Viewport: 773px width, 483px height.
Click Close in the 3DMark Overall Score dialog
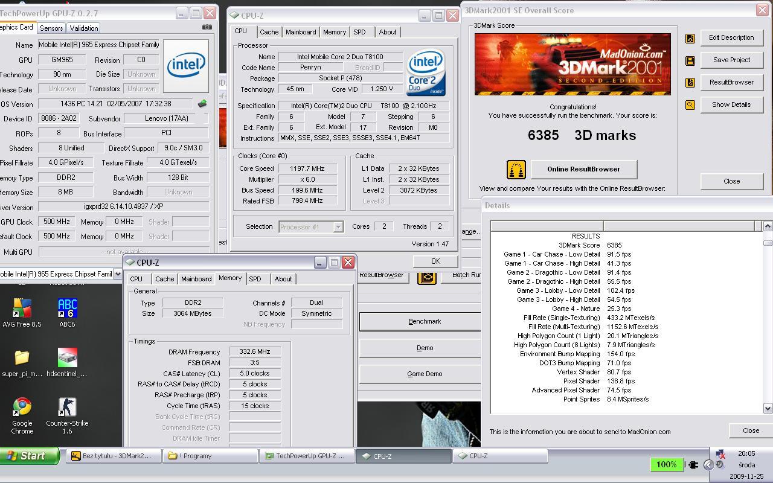[x=731, y=181]
